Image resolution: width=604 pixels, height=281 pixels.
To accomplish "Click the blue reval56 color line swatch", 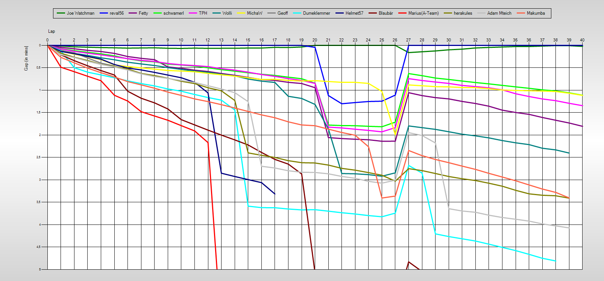I will coord(104,13).
